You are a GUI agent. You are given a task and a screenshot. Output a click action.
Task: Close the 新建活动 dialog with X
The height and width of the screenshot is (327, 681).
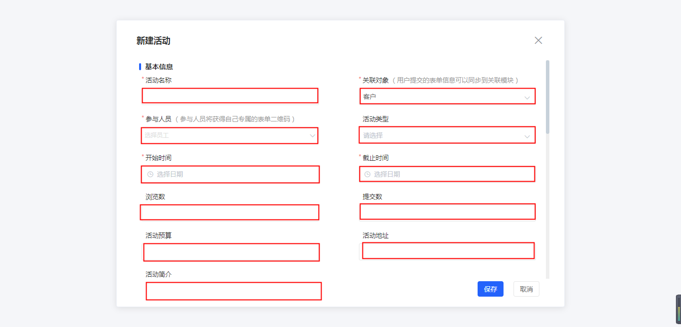[x=538, y=40]
